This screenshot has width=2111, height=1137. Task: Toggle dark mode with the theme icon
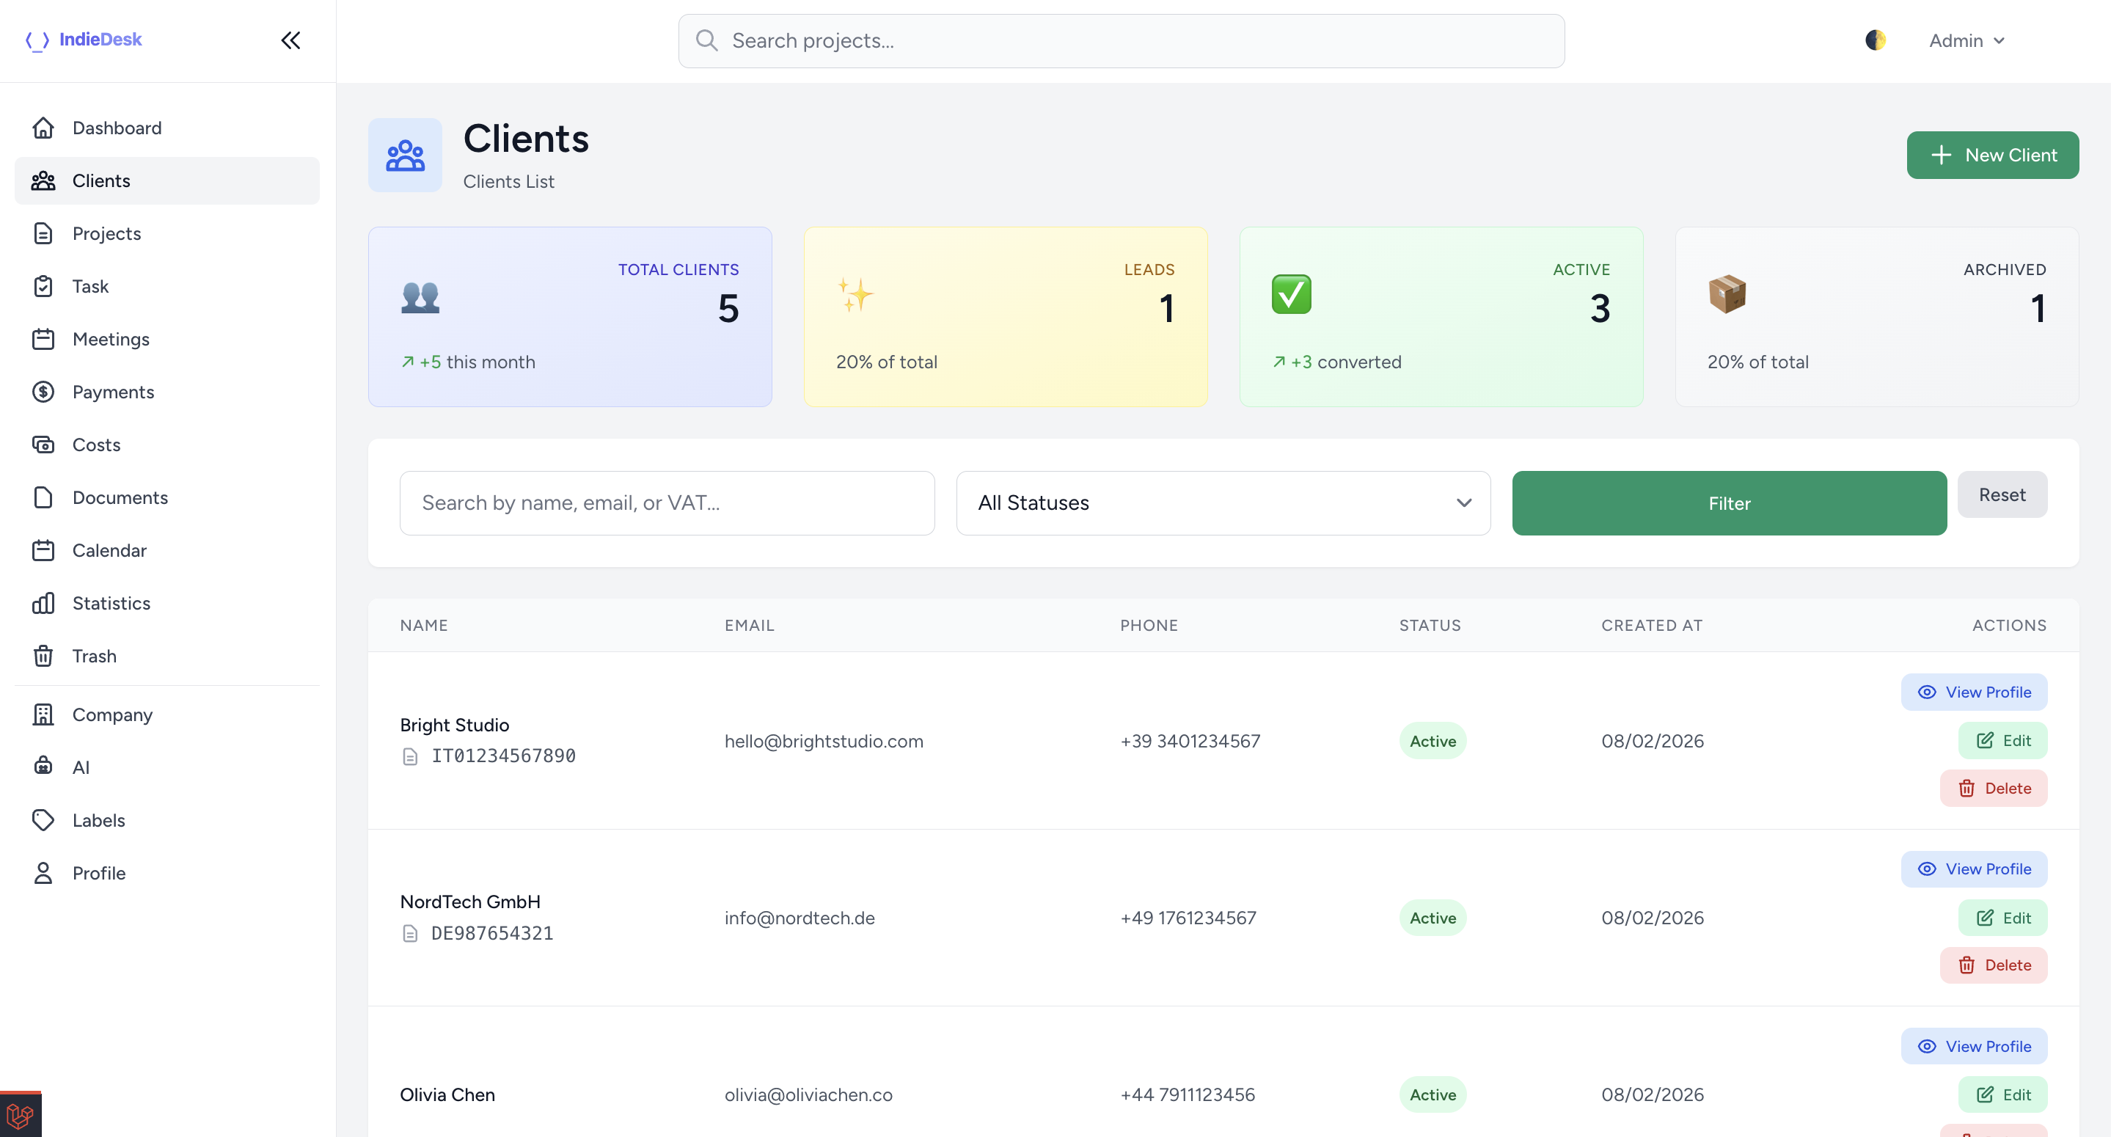tap(1876, 40)
